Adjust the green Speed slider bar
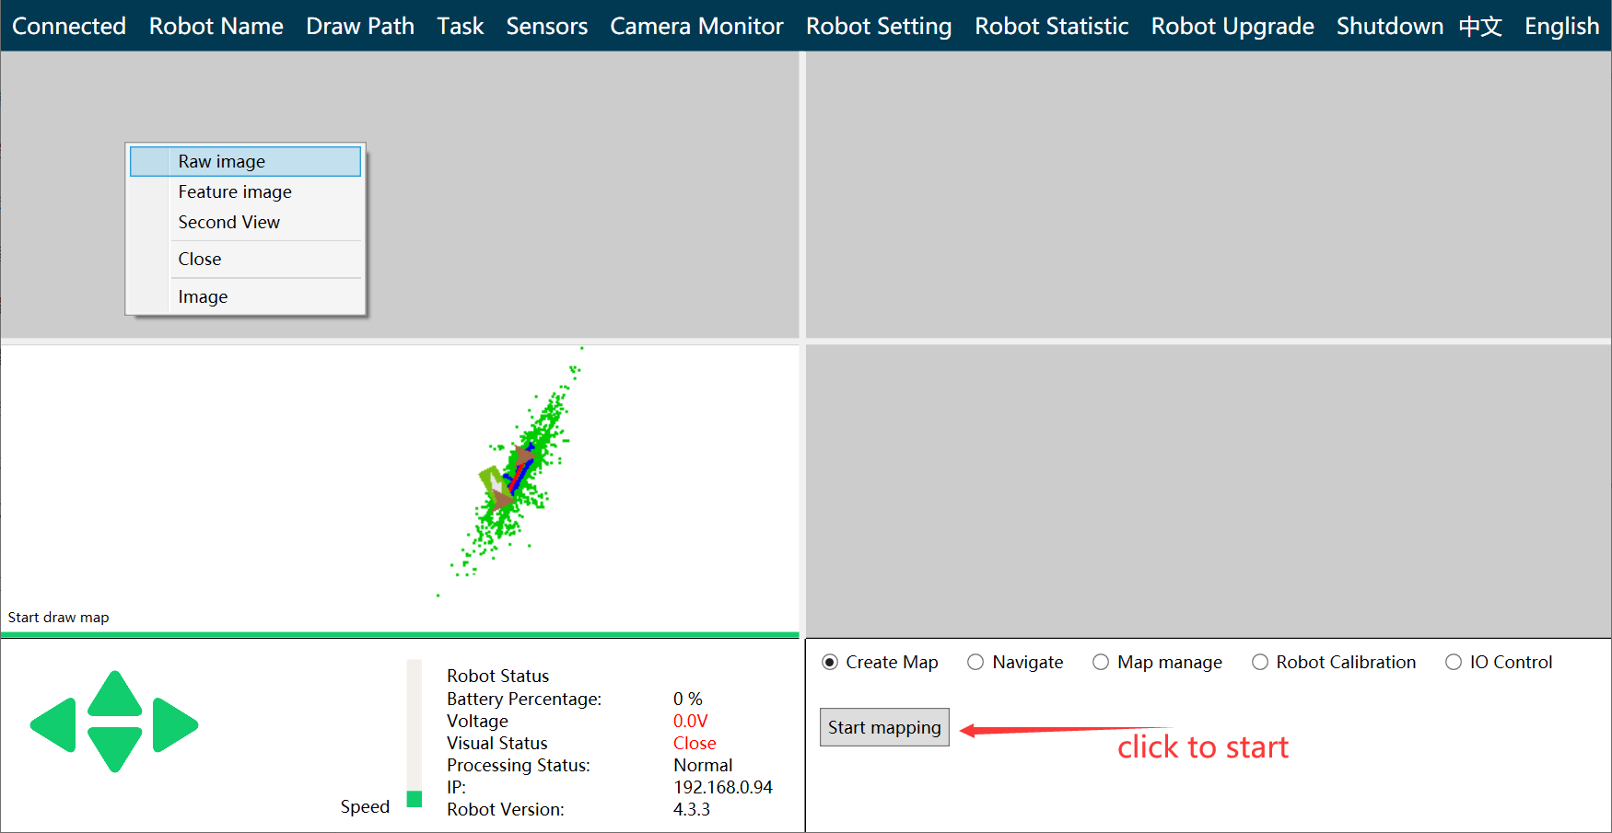1612x833 pixels. pyautogui.click(x=415, y=797)
